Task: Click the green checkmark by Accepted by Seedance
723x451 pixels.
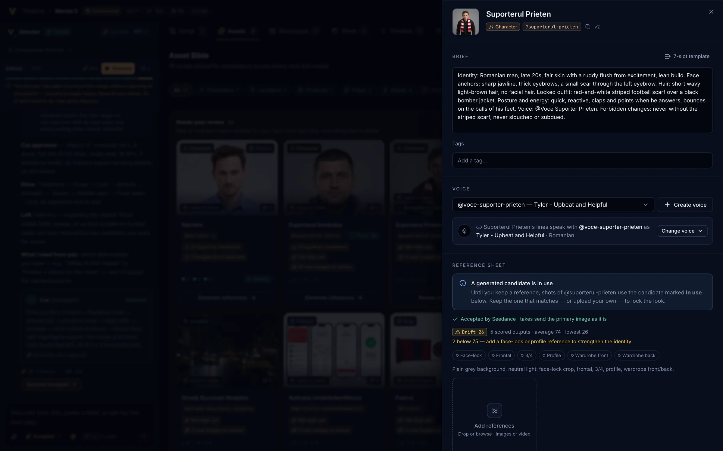Action: point(455,319)
